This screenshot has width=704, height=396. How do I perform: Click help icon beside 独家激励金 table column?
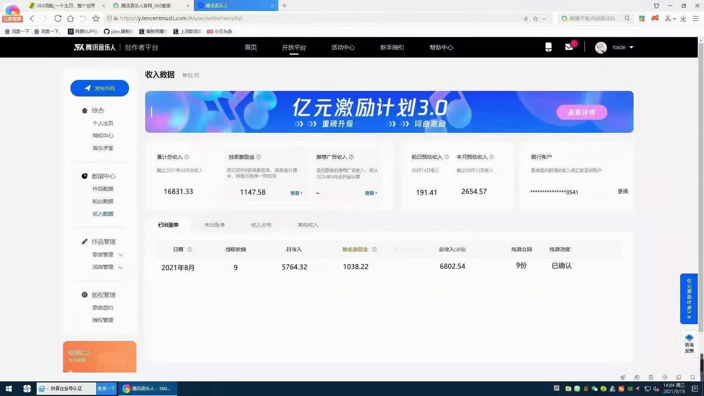(374, 249)
